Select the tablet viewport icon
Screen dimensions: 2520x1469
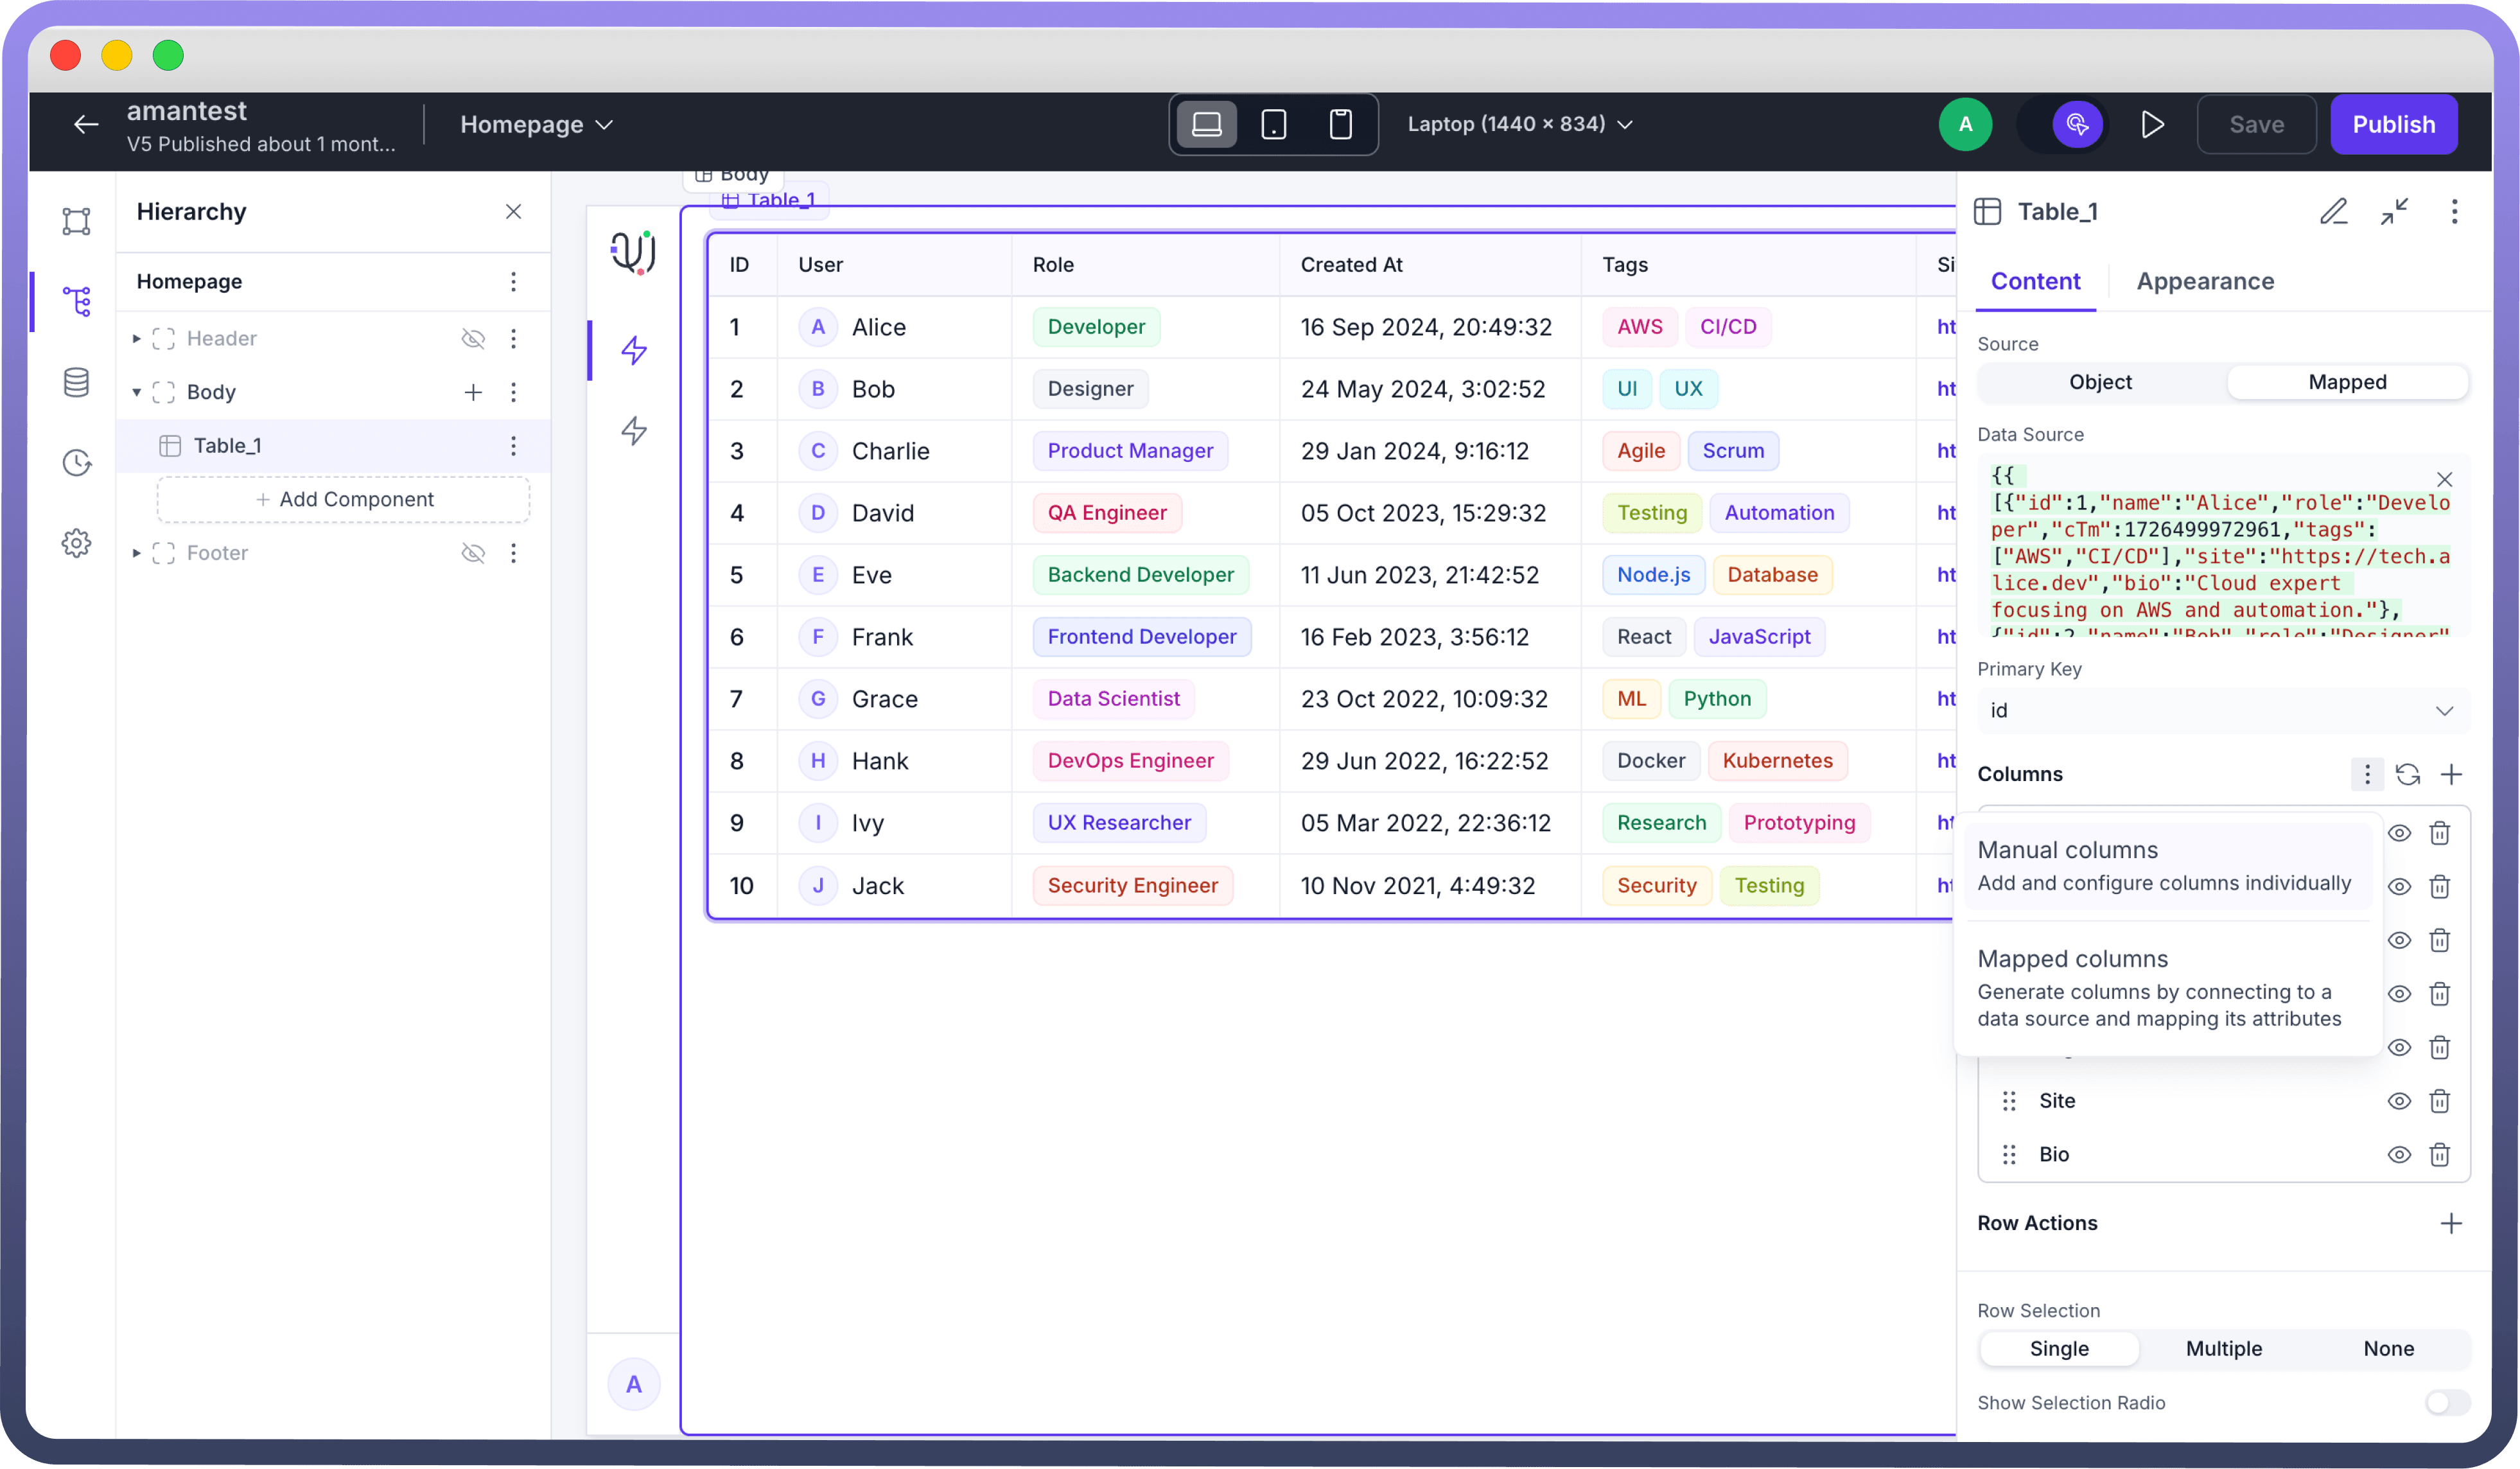point(1274,124)
